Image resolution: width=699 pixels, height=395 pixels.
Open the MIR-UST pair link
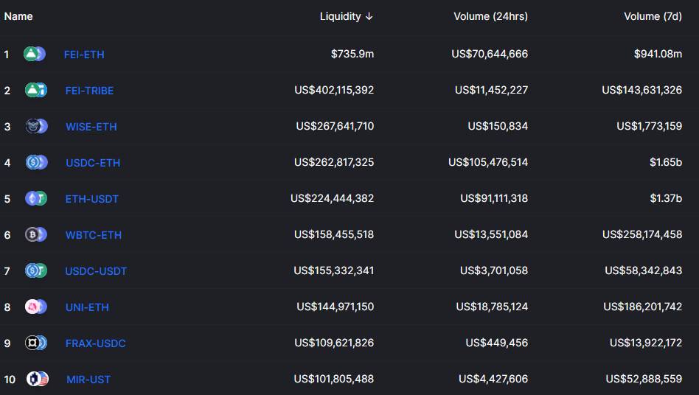(88, 380)
